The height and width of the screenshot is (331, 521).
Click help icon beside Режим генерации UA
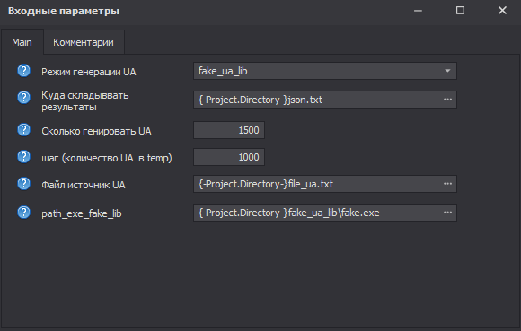coord(23,71)
